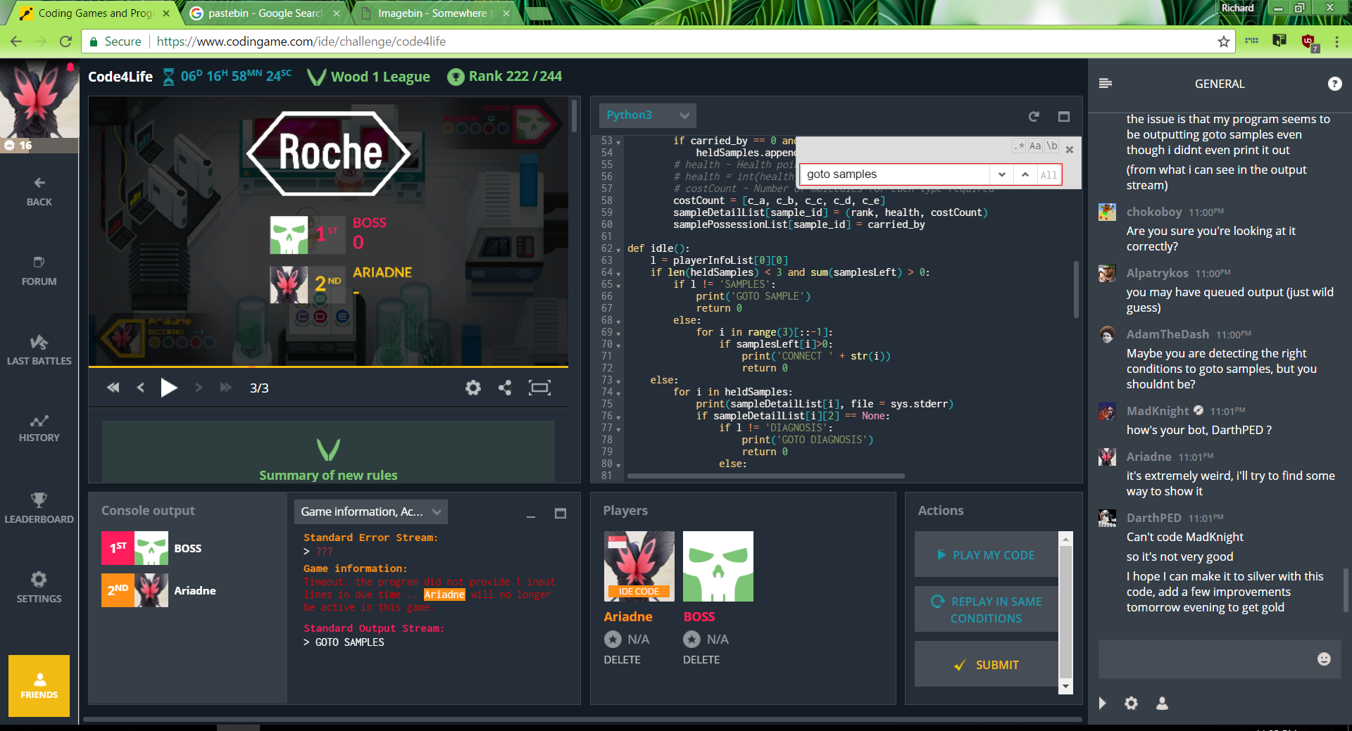Open chat settings gear icon
This screenshot has width=1352, height=731.
coord(1131,703)
